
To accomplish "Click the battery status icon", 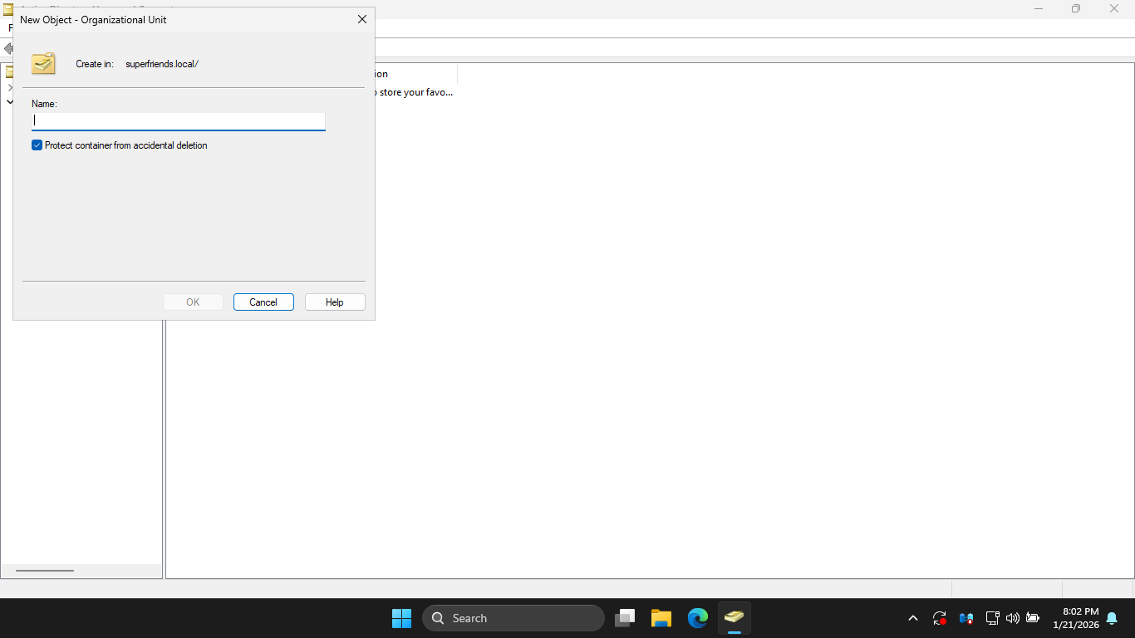I will point(1033,618).
